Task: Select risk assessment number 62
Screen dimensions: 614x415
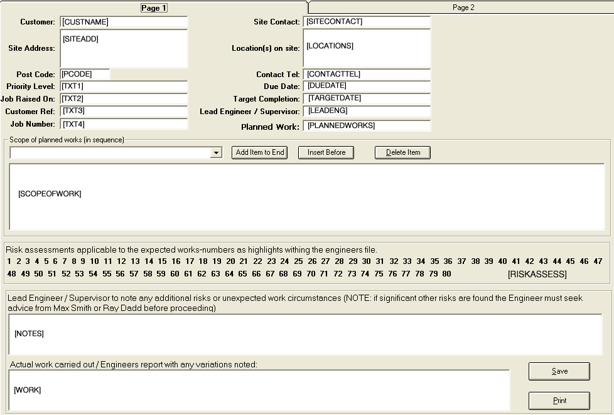Action: pyautogui.click(x=202, y=274)
